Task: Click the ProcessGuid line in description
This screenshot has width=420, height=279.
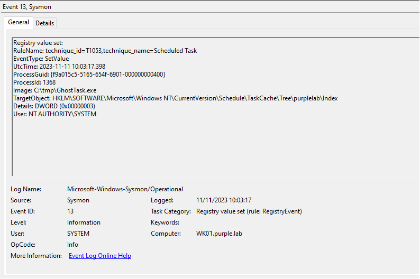Action: (89, 75)
